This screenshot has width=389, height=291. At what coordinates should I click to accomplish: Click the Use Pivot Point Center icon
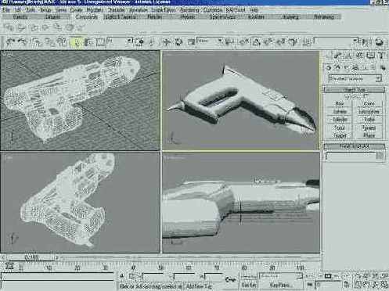click(230, 41)
